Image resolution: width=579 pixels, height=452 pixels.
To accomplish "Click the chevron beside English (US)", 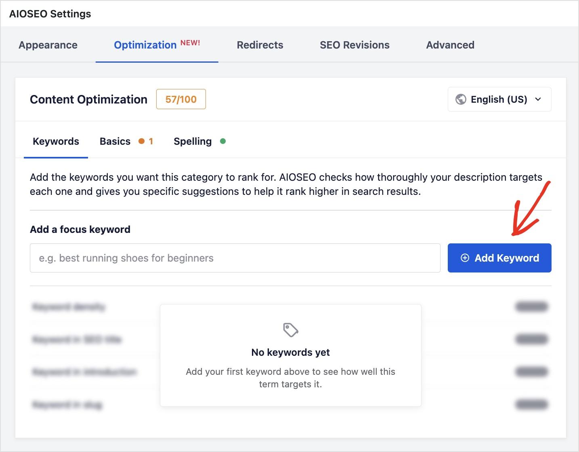I will pos(538,99).
